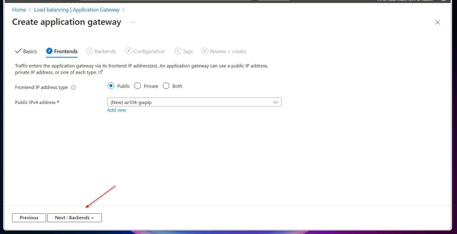
Task: Open Load balancing | Application Gateway breadcrumb
Action: [x=77, y=10]
